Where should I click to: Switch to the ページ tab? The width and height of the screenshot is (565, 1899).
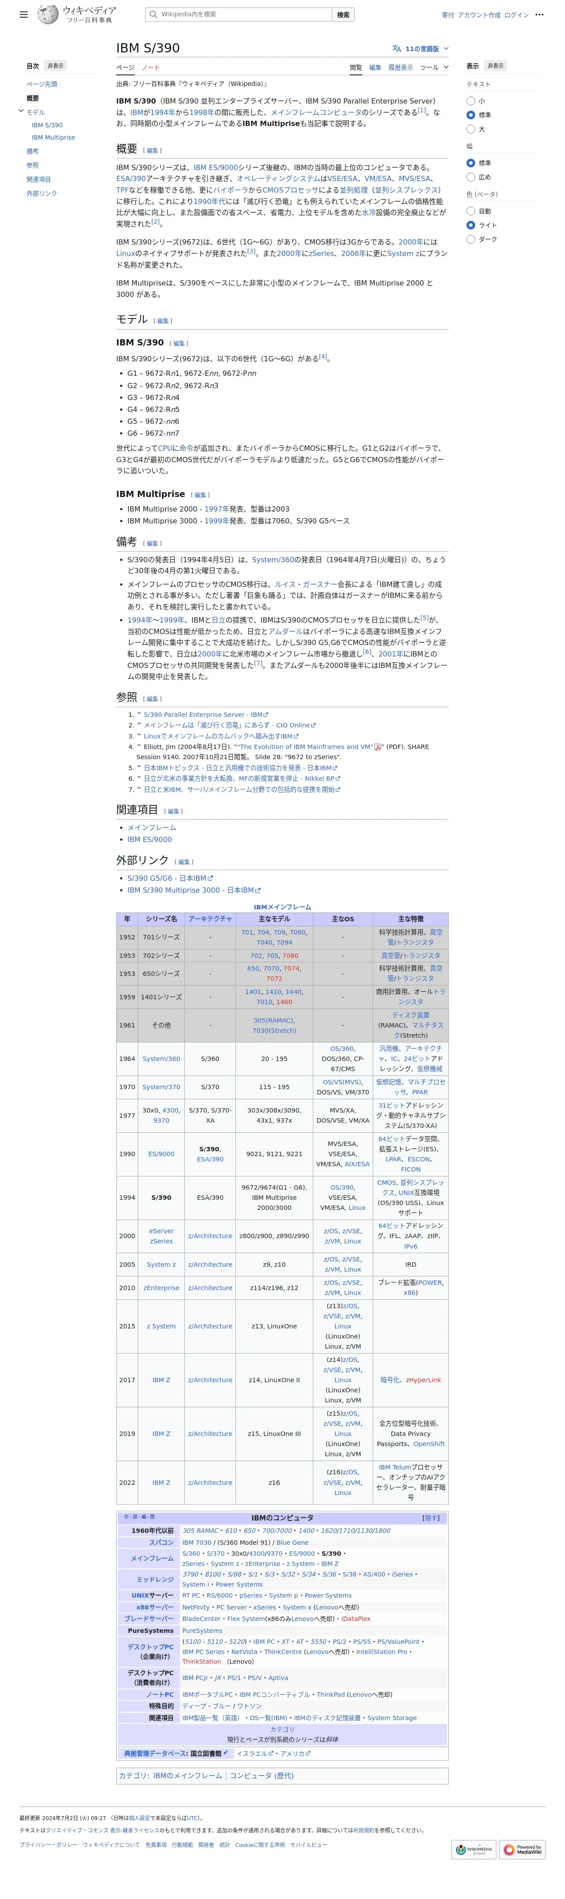coord(125,67)
